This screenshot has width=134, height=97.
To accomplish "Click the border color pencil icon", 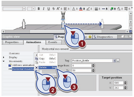I will coord(88,9).
